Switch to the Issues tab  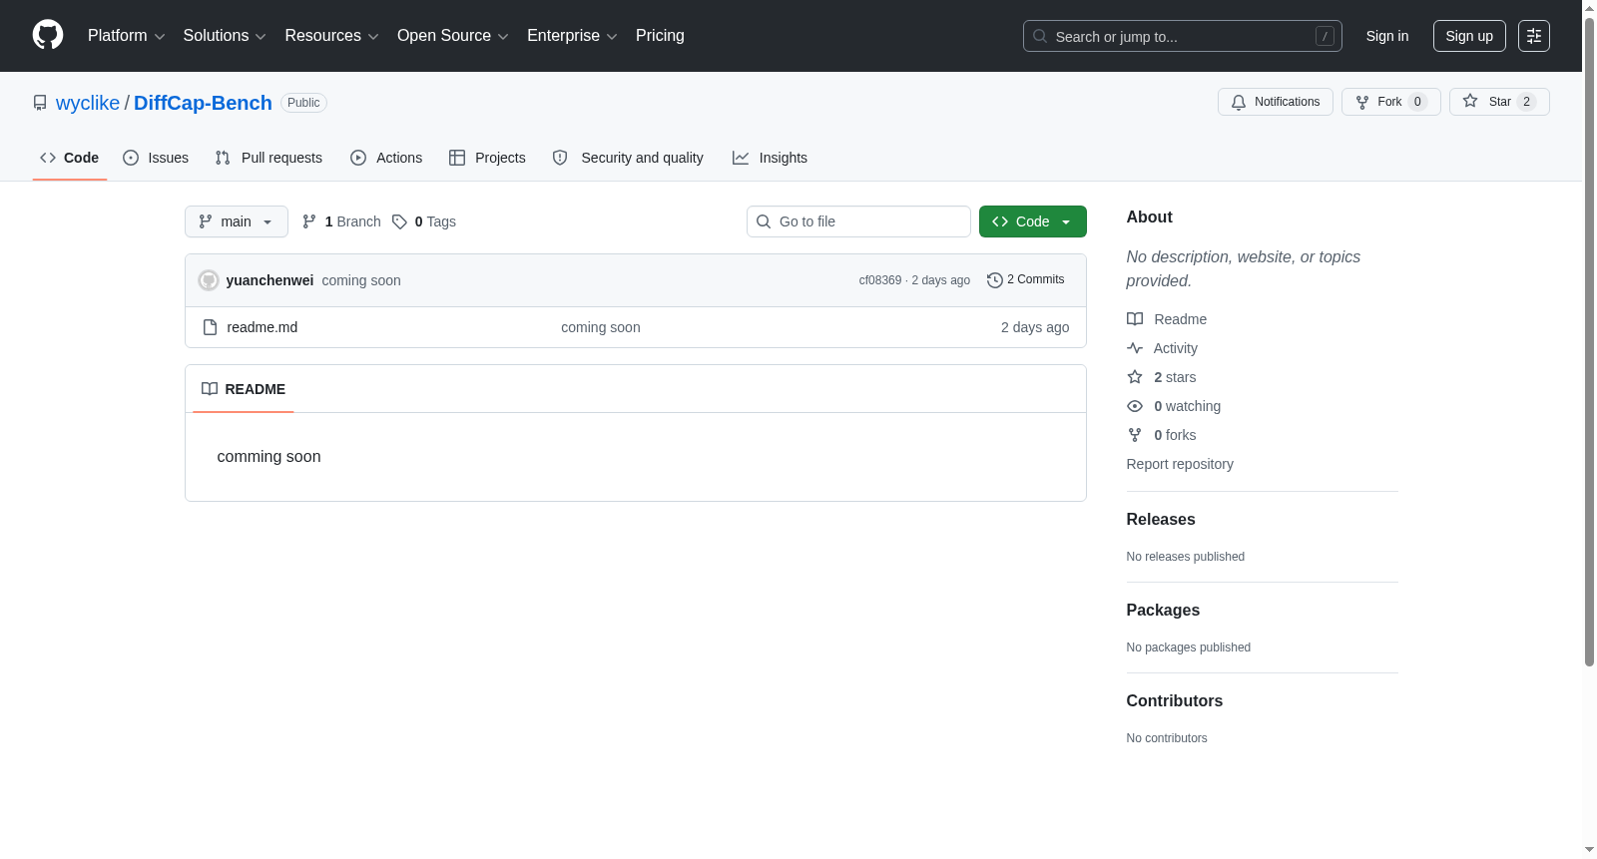(x=156, y=158)
